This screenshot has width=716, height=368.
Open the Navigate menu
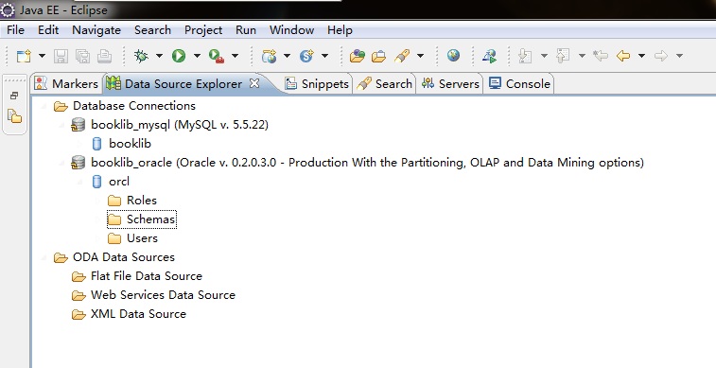[x=96, y=30]
